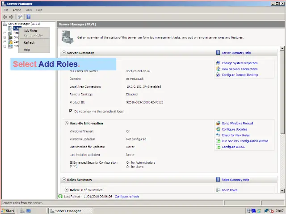Screen dimensions: 286x214
Task: Open the Configure Updates link
Action: click(234, 129)
